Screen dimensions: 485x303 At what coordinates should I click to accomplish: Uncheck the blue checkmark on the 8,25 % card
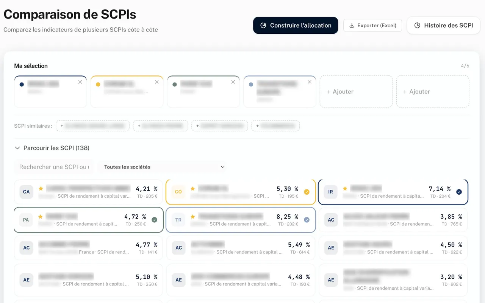tap(307, 220)
